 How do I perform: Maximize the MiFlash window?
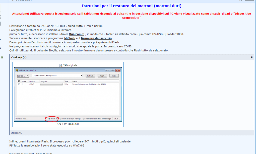tap(112, 70)
